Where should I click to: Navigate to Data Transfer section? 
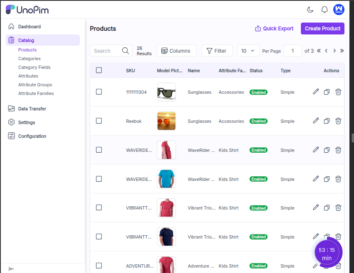point(32,109)
